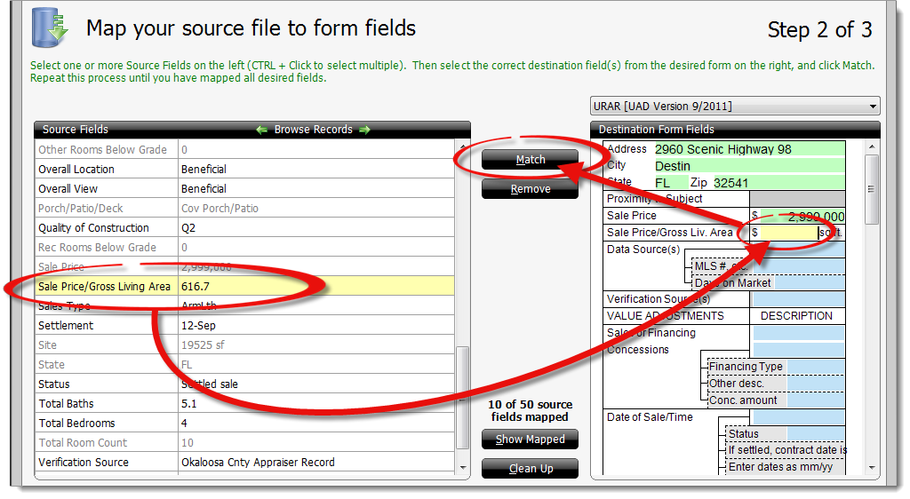
Task: Select the Total Baths source field
Action: coord(107,404)
